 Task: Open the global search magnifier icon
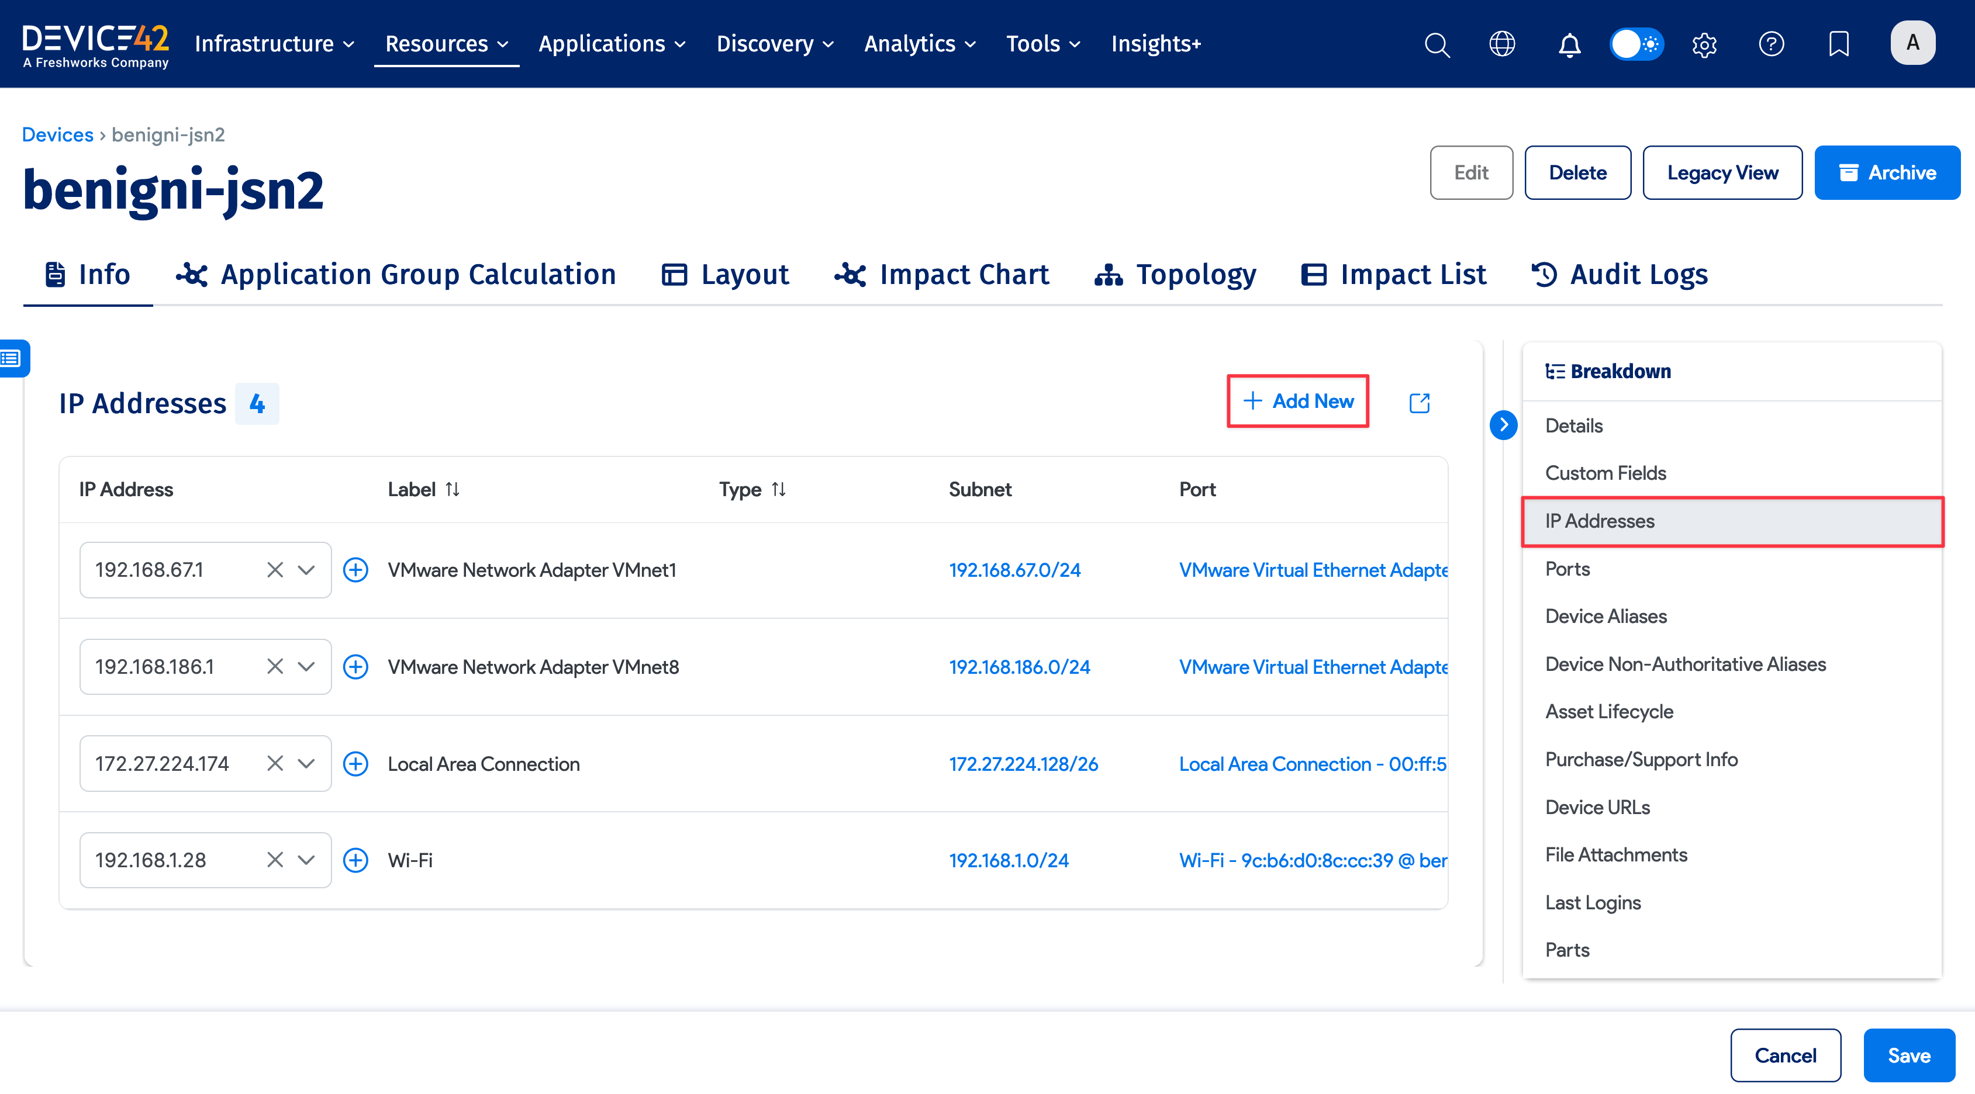(1437, 44)
